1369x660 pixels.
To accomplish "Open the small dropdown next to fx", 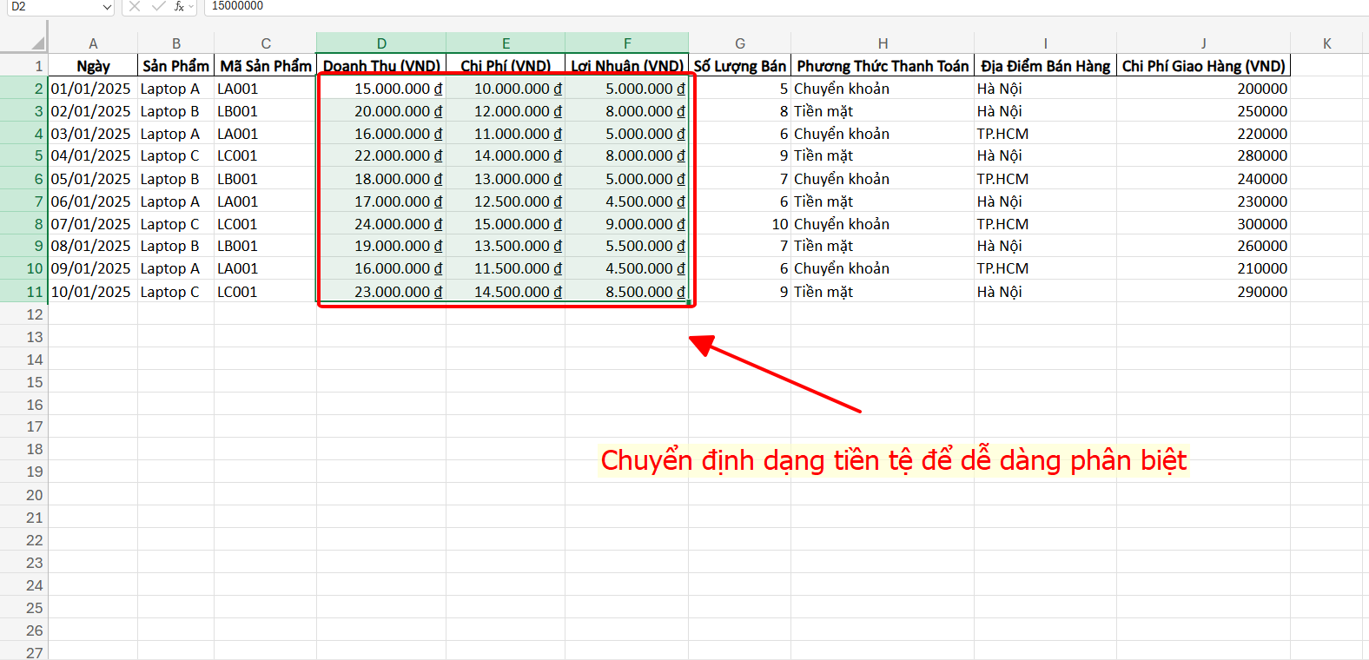I will click(191, 7).
